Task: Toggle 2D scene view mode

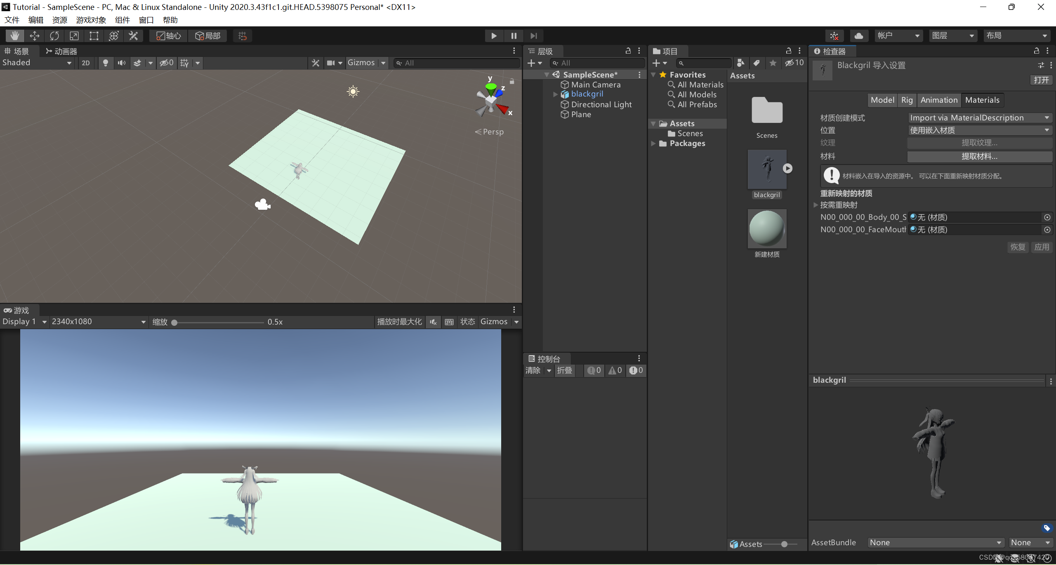Action: pyautogui.click(x=86, y=63)
